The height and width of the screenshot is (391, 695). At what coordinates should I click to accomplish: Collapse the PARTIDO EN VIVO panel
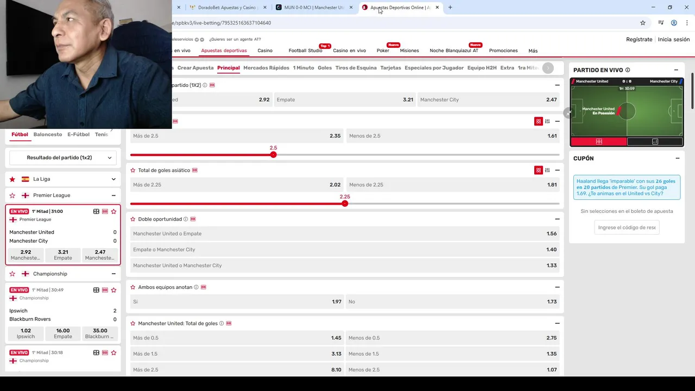(x=676, y=70)
